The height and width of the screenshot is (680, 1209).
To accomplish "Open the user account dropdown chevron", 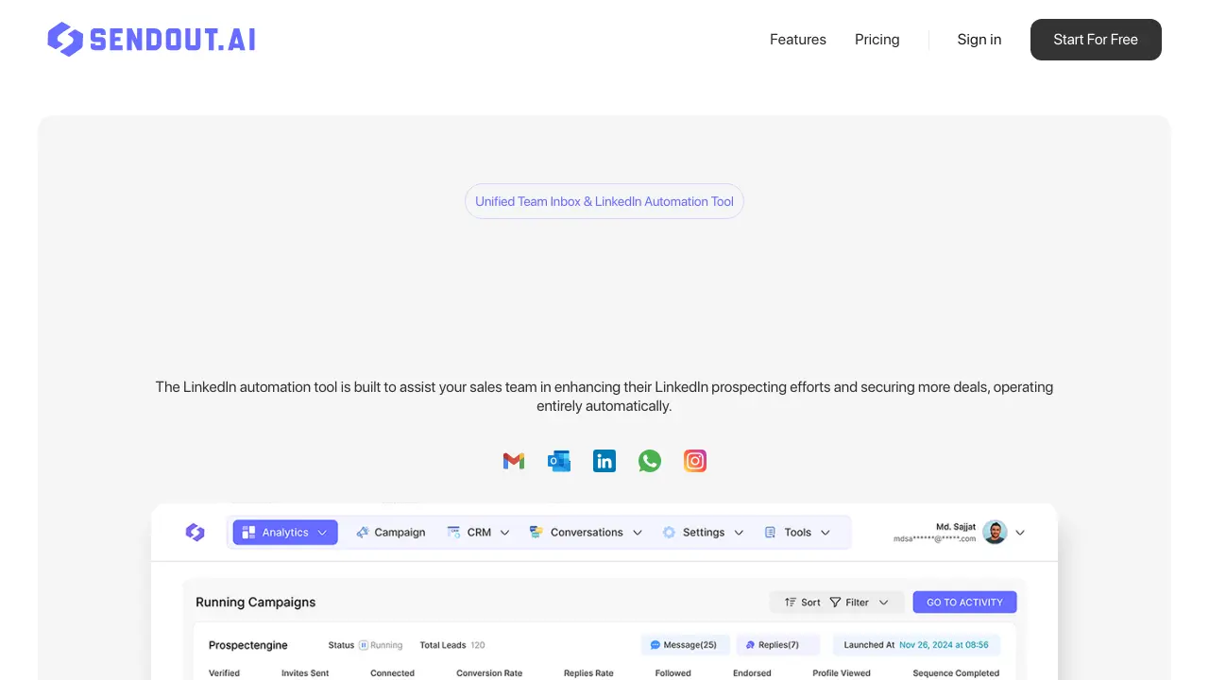I will (1020, 533).
